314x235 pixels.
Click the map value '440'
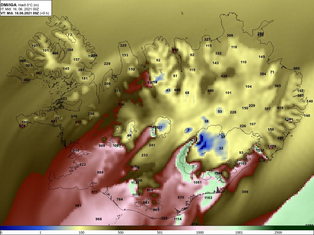210,91
